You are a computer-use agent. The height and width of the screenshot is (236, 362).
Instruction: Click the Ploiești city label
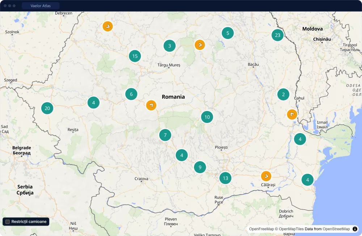[221, 147]
